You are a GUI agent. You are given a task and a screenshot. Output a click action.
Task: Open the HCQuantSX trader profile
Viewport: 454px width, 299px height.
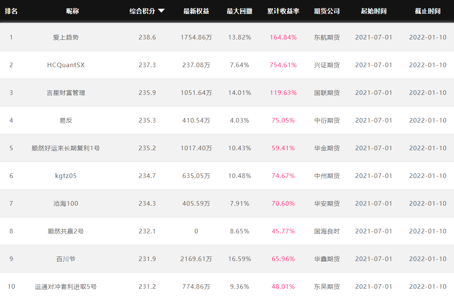click(66, 65)
